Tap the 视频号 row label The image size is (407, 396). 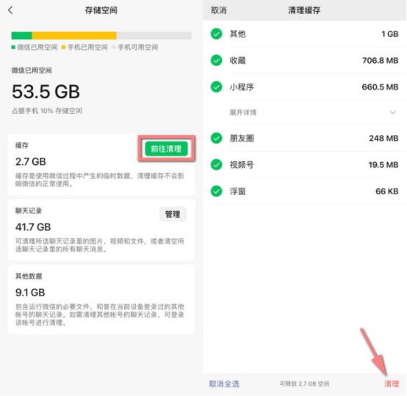pyautogui.click(x=242, y=164)
